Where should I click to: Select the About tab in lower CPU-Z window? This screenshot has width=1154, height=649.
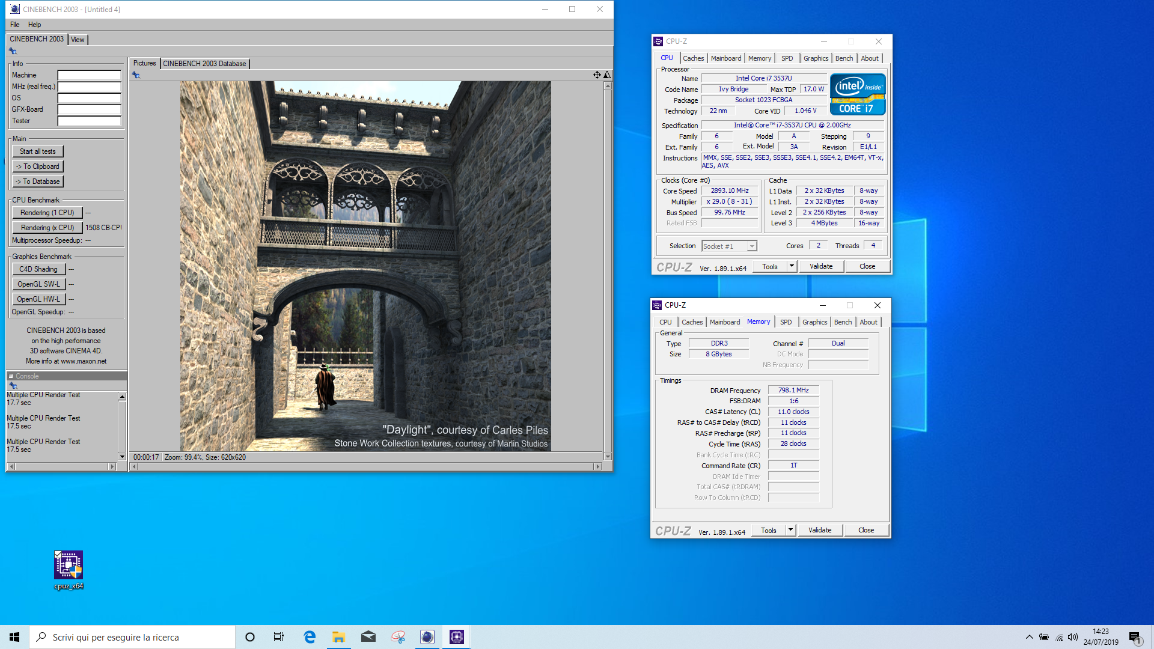coord(868,322)
